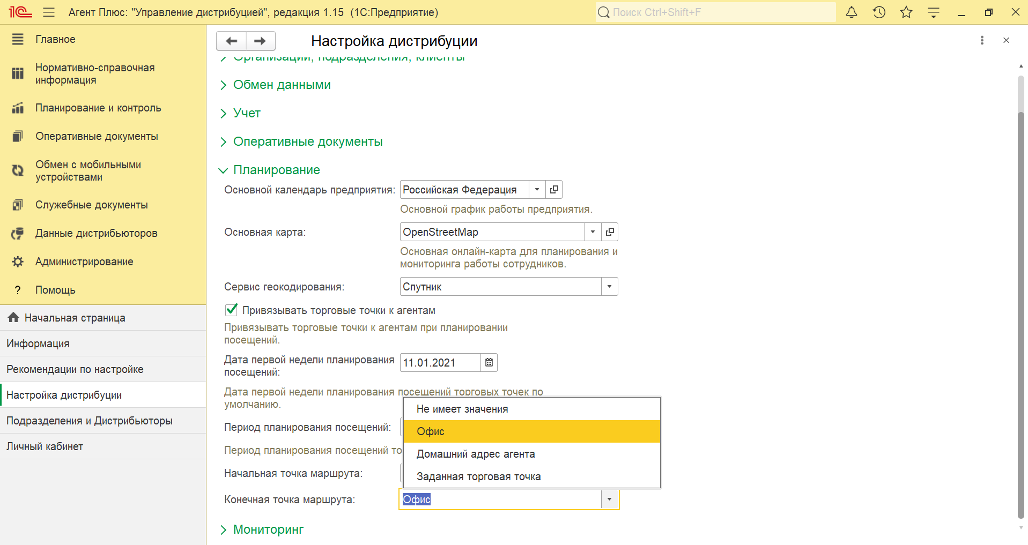Open the three-dot more actions menu
Image resolution: width=1028 pixels, height=545 pixels.
[x=982, y=40]
